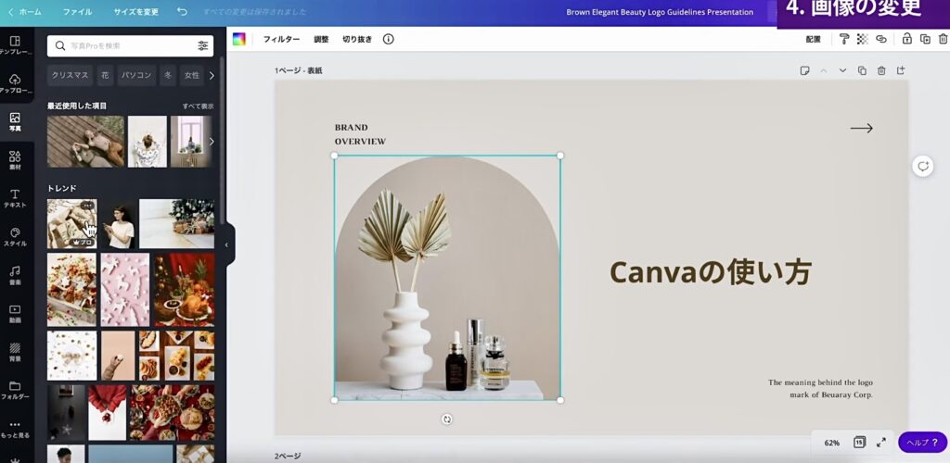Click the Help (ヘルプ) button
The width and height of the screenshot is (950, 463).
(922, 443)
